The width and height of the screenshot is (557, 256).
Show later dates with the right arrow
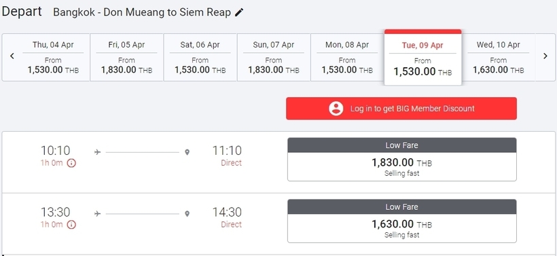coord(545,56)
